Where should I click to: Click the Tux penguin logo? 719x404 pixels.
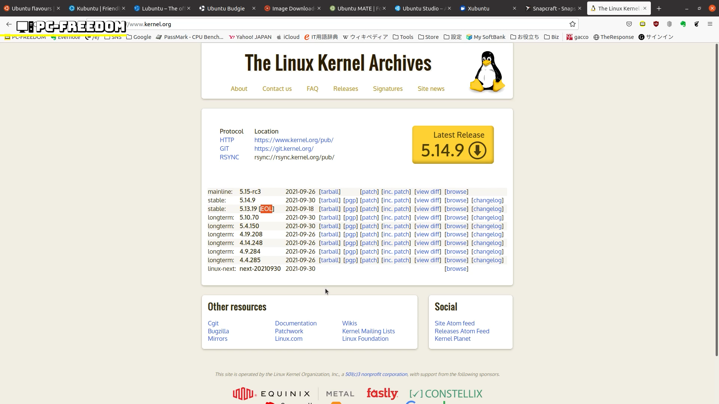point(487,71)
